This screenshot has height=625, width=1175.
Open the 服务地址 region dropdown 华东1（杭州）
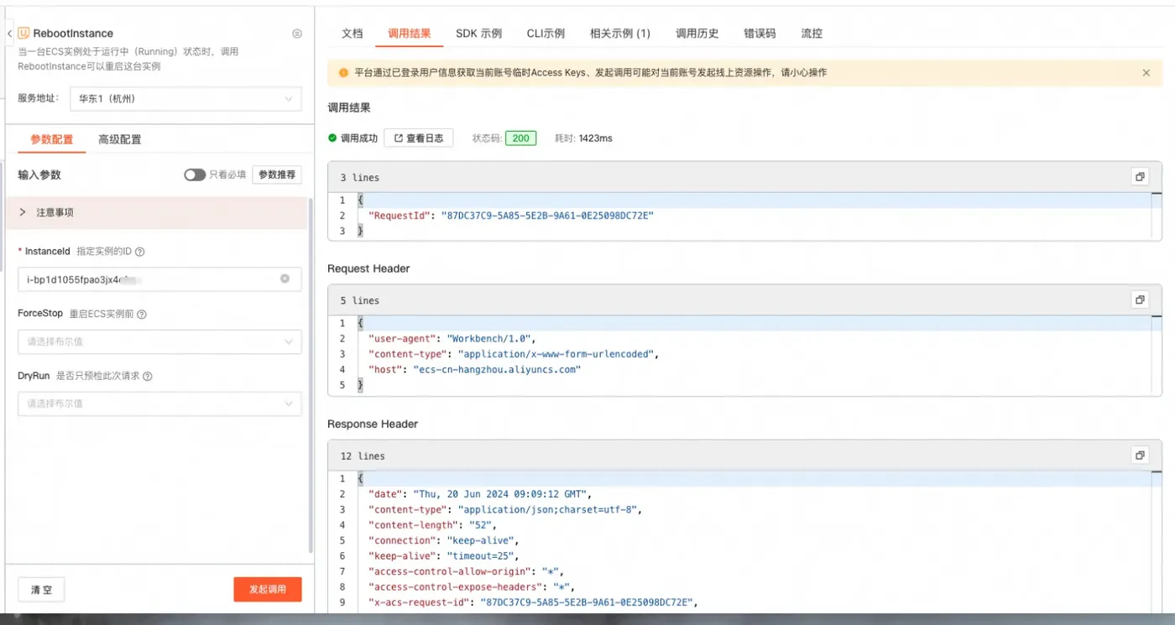click(x=185, y=98)
